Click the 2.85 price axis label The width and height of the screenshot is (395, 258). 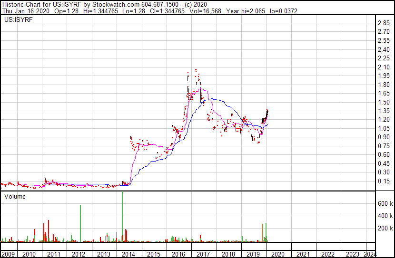[384, 23]
